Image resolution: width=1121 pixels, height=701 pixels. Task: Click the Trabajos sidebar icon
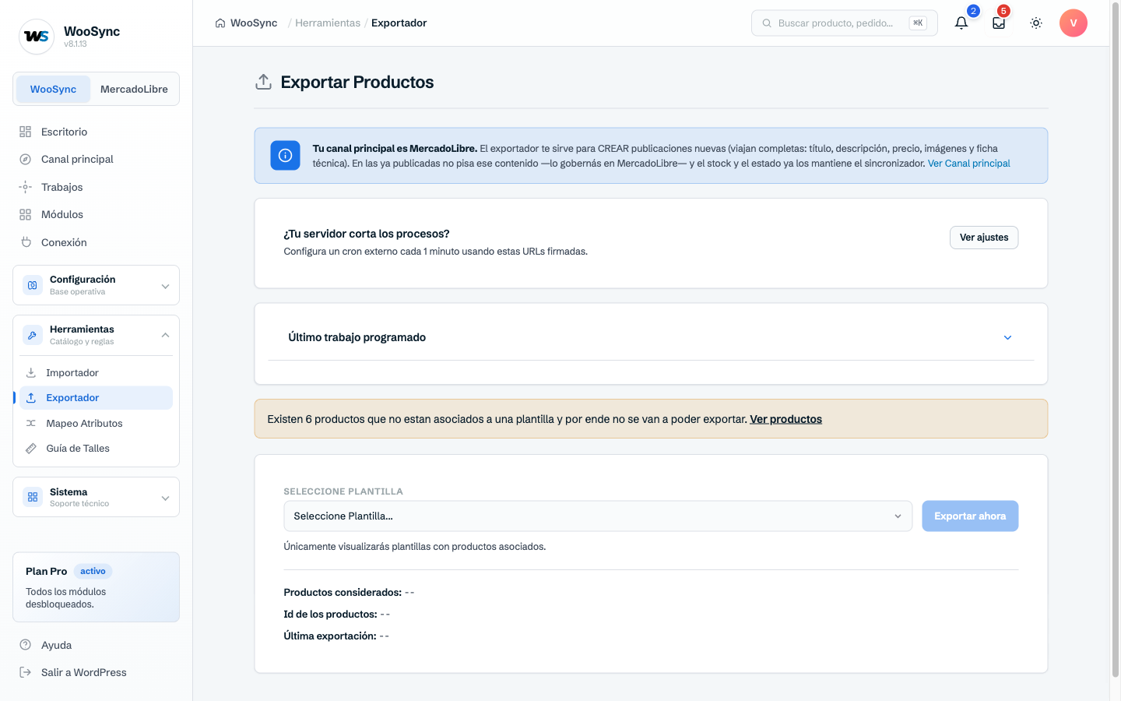coord(26,187)
